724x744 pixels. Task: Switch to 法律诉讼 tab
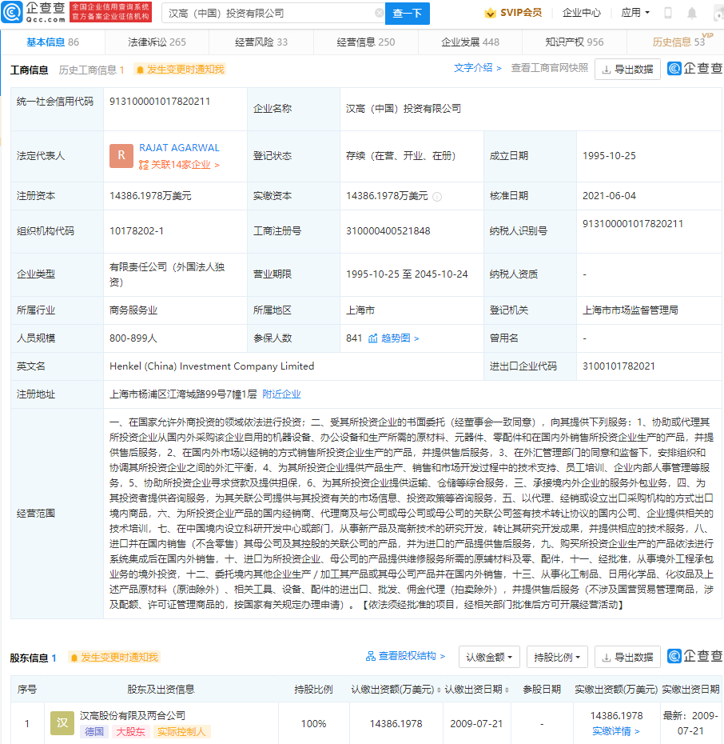[157, 42]
